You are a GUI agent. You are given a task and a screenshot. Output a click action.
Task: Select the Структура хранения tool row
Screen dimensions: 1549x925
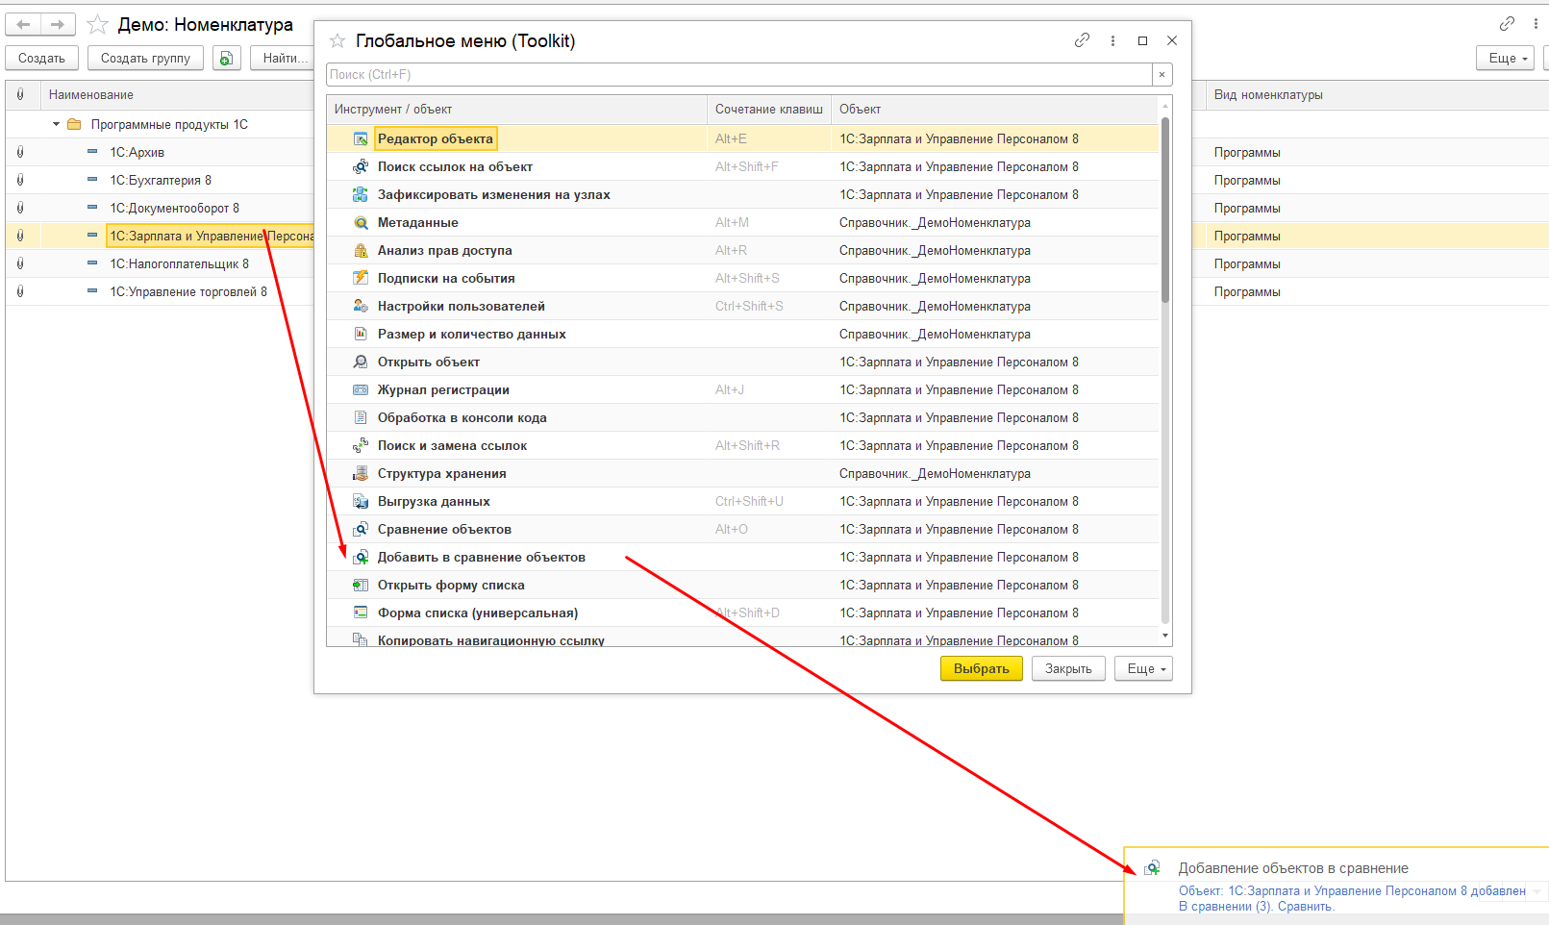[742, 474]
